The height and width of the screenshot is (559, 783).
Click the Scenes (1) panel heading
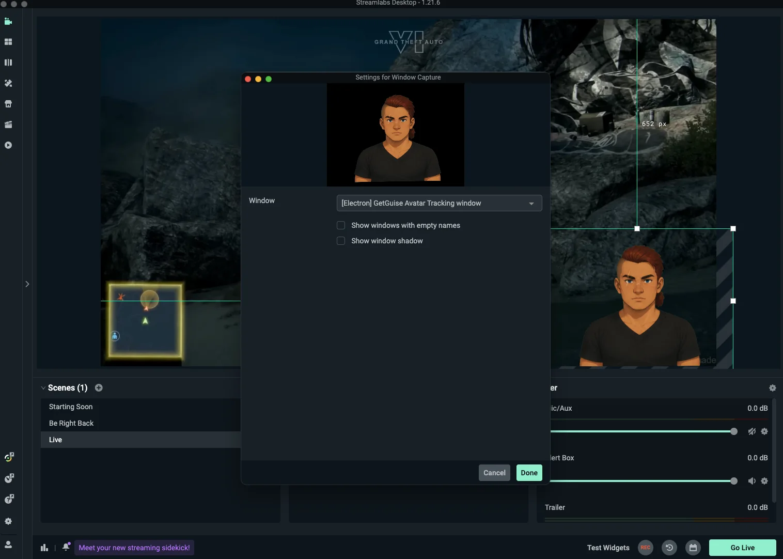[x=68, y=388]
